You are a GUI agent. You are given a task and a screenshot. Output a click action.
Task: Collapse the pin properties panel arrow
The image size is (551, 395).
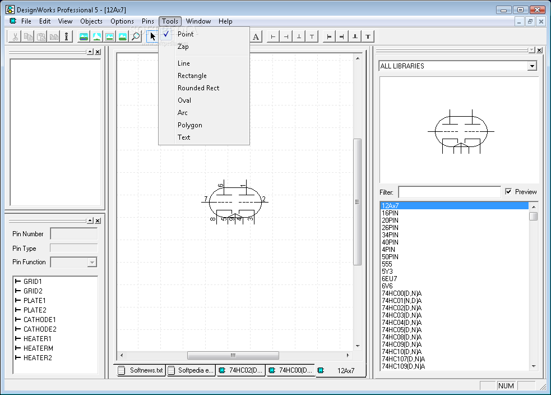tap(90, 221)
